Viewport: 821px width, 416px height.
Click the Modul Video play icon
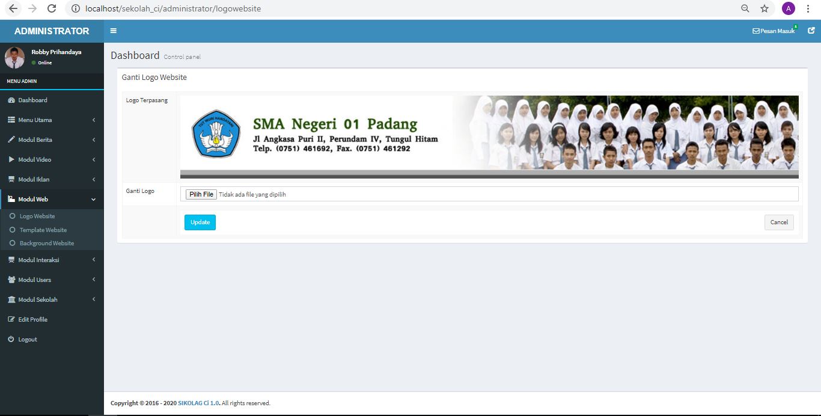pos(12,159)
